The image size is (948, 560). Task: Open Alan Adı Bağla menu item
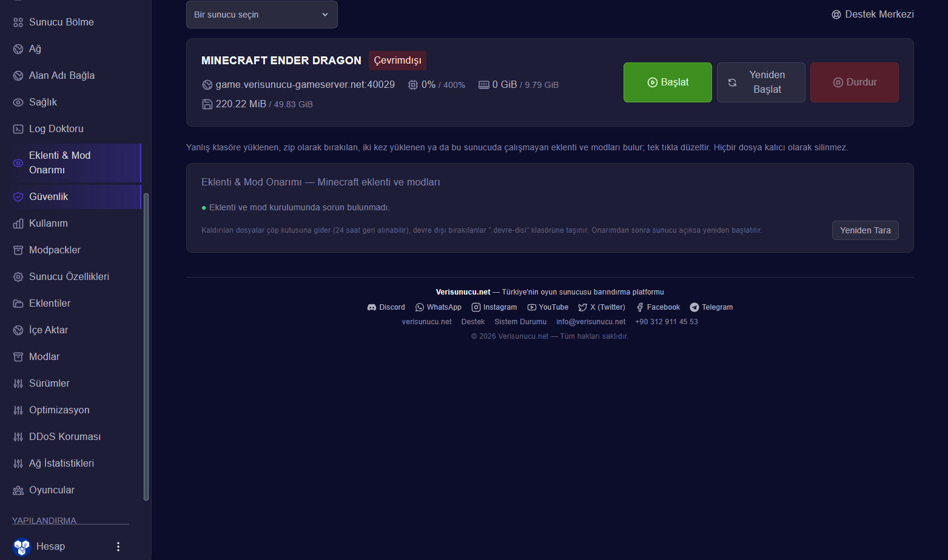coord(76,76)
